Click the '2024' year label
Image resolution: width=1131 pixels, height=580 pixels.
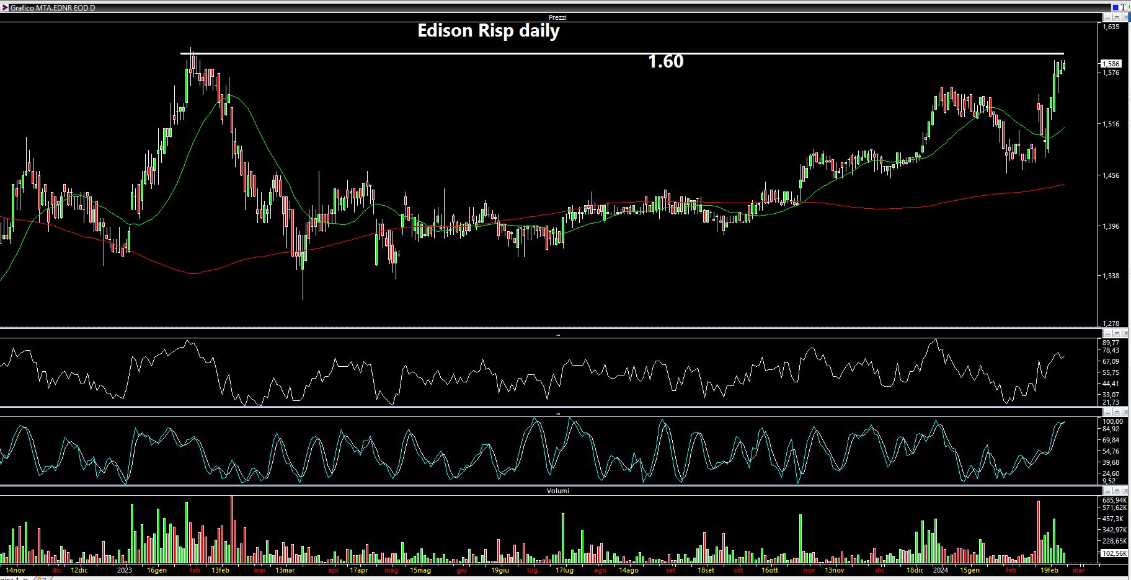[x=941, y=570]
